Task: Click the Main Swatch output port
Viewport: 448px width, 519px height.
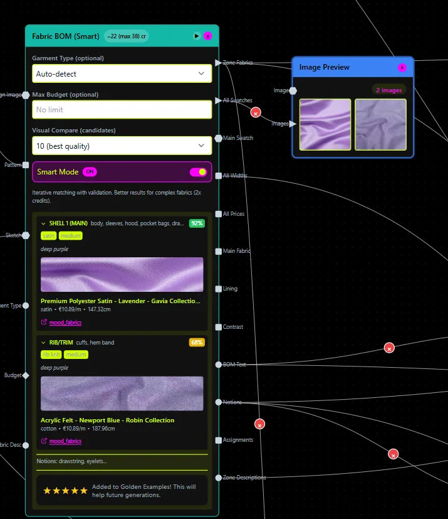Action: point(219,138)
